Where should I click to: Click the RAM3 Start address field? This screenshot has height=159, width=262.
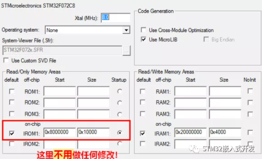tap(191, 114)
